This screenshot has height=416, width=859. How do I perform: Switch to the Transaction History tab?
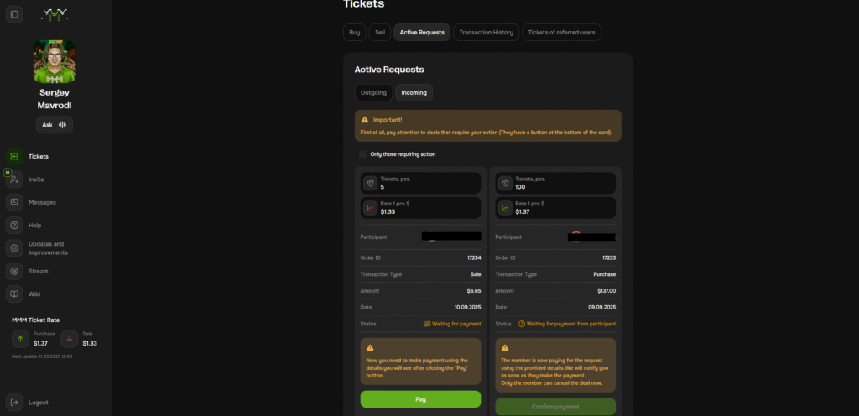(x=486, y=33)
